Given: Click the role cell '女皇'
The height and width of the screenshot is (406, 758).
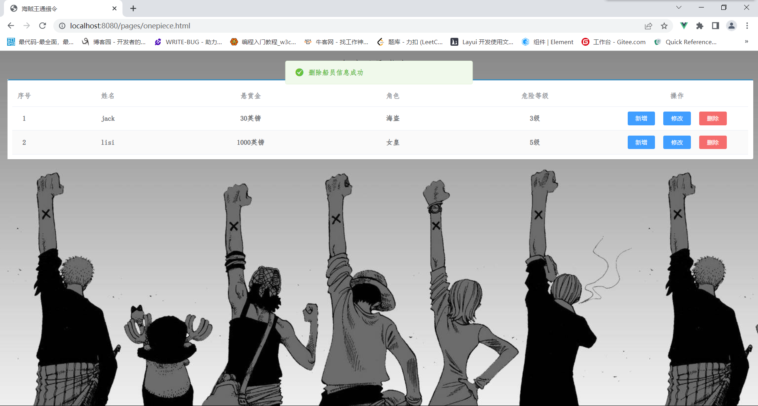Looking at the screenshot, I should [x=393, y=142].
